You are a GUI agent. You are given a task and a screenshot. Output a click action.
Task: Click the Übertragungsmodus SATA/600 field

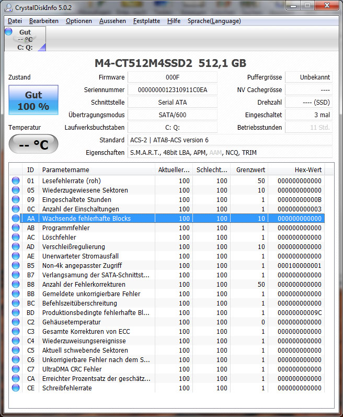(x=173, y=115)
